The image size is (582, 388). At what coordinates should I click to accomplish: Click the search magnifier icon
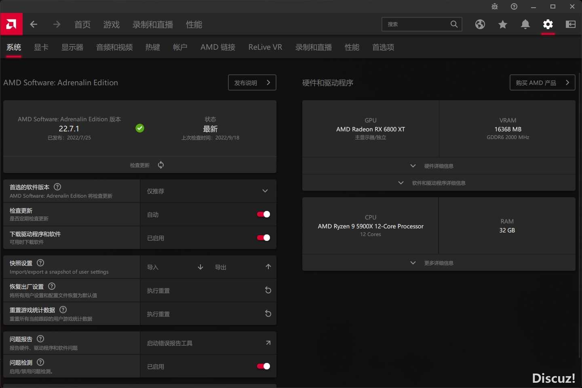[x=454, y=24]
